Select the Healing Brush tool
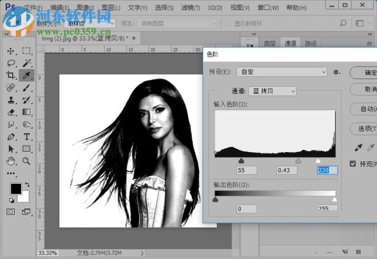Viewport: 377px width, 259px height. (11, 87)
